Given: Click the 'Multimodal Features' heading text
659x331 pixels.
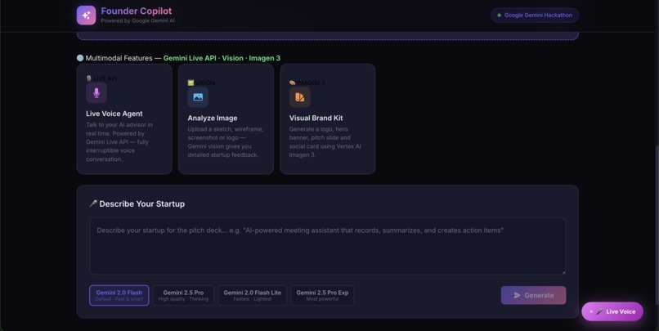Looking at the screenshot, I should 119,58.
